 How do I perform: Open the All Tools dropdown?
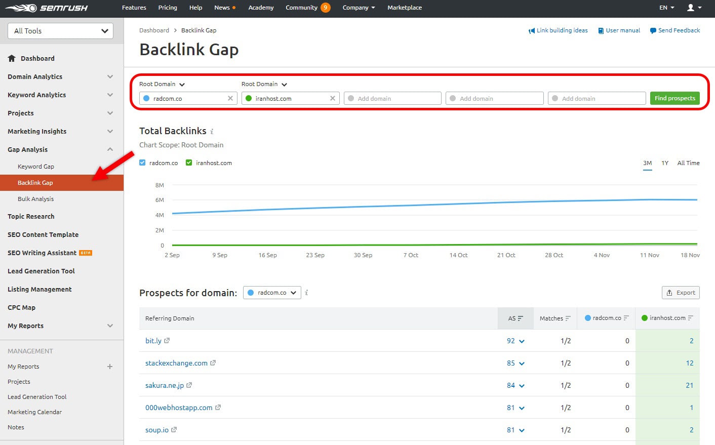click(60, 31)
